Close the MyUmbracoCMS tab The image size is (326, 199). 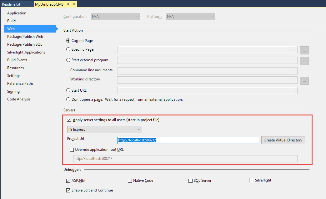[x=73, y=4]
